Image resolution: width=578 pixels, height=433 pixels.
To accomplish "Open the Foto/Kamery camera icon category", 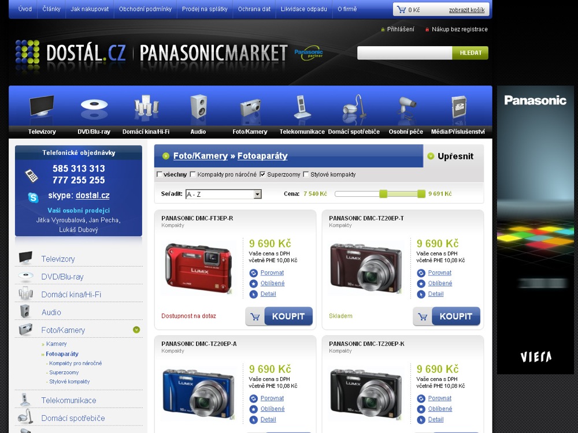I will tap(250, 108).
